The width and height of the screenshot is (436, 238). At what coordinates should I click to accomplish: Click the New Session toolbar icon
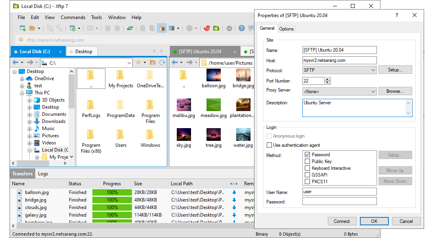pyautogui.click(x=23, y=28)
